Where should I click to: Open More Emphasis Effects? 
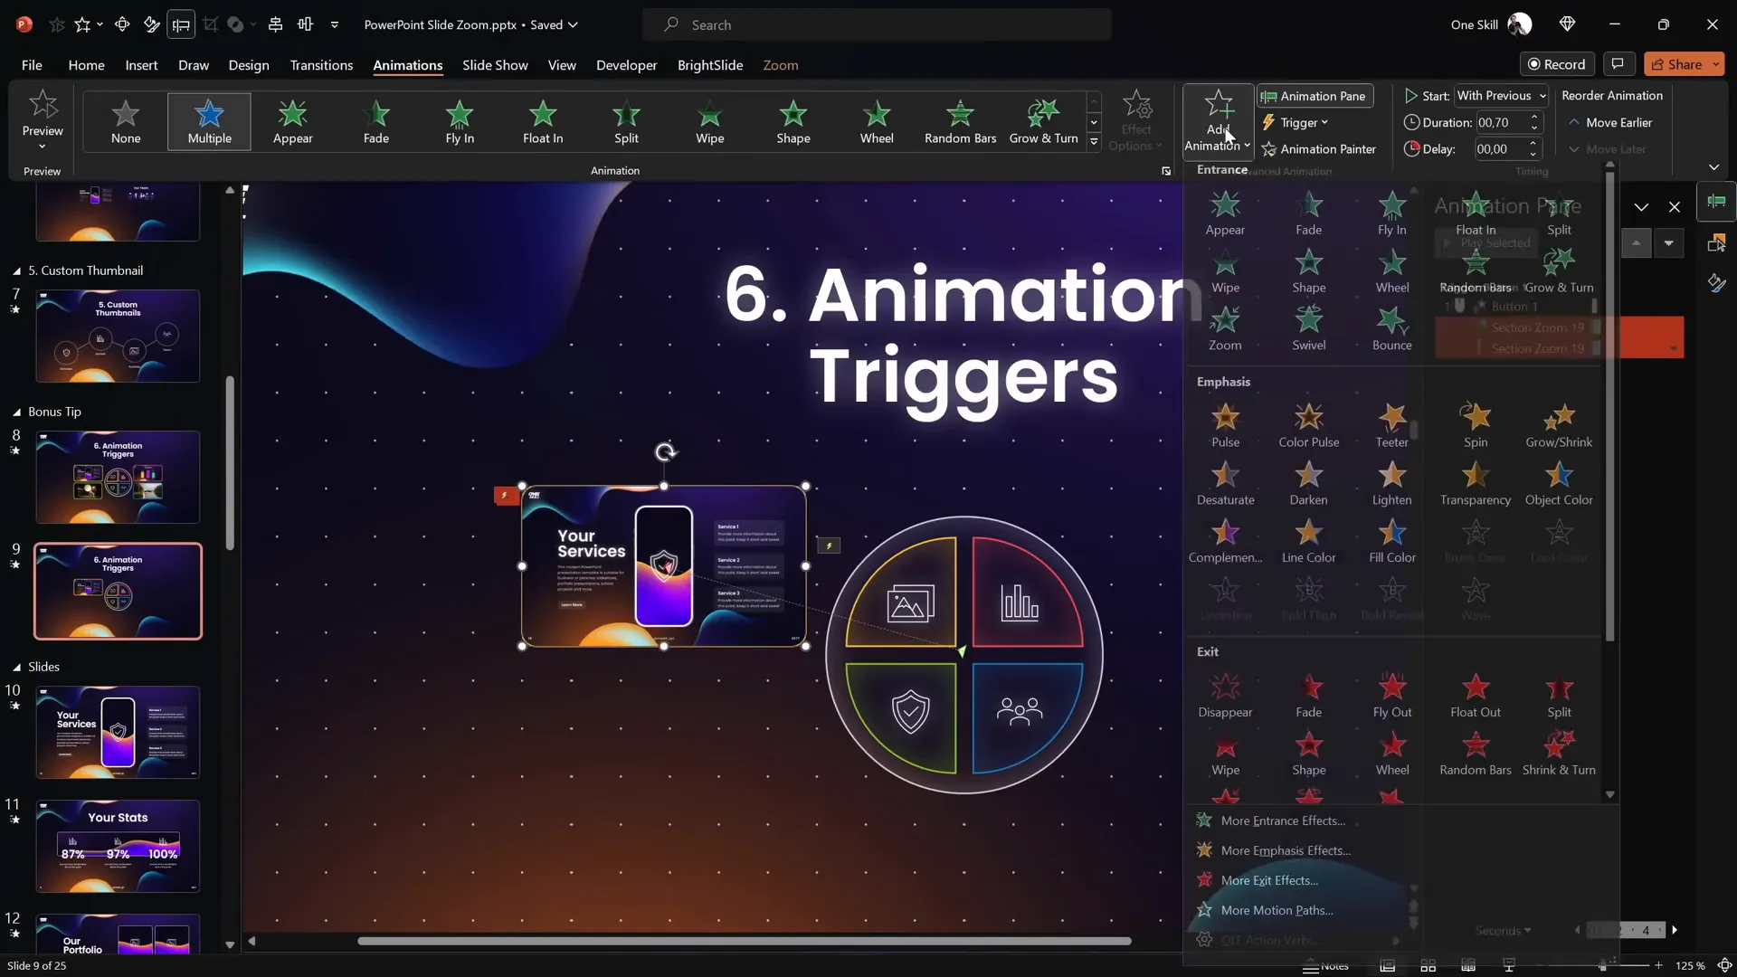(1286, 850)
